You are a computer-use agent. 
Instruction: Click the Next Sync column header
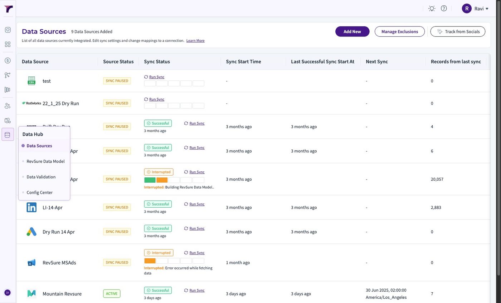pyautogui.click(x=377, y=61)
